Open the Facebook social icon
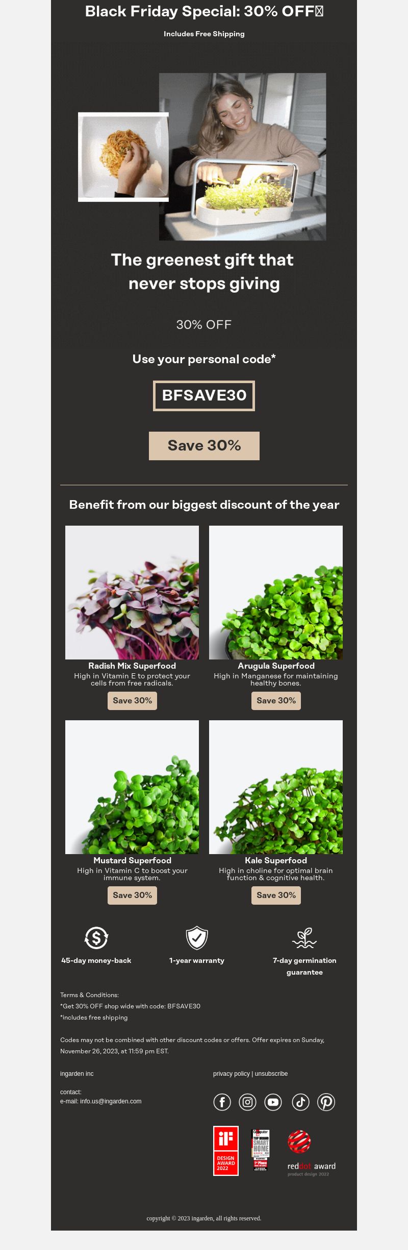This screenshot has height=1250, width=408. (x=222, y=1102)
